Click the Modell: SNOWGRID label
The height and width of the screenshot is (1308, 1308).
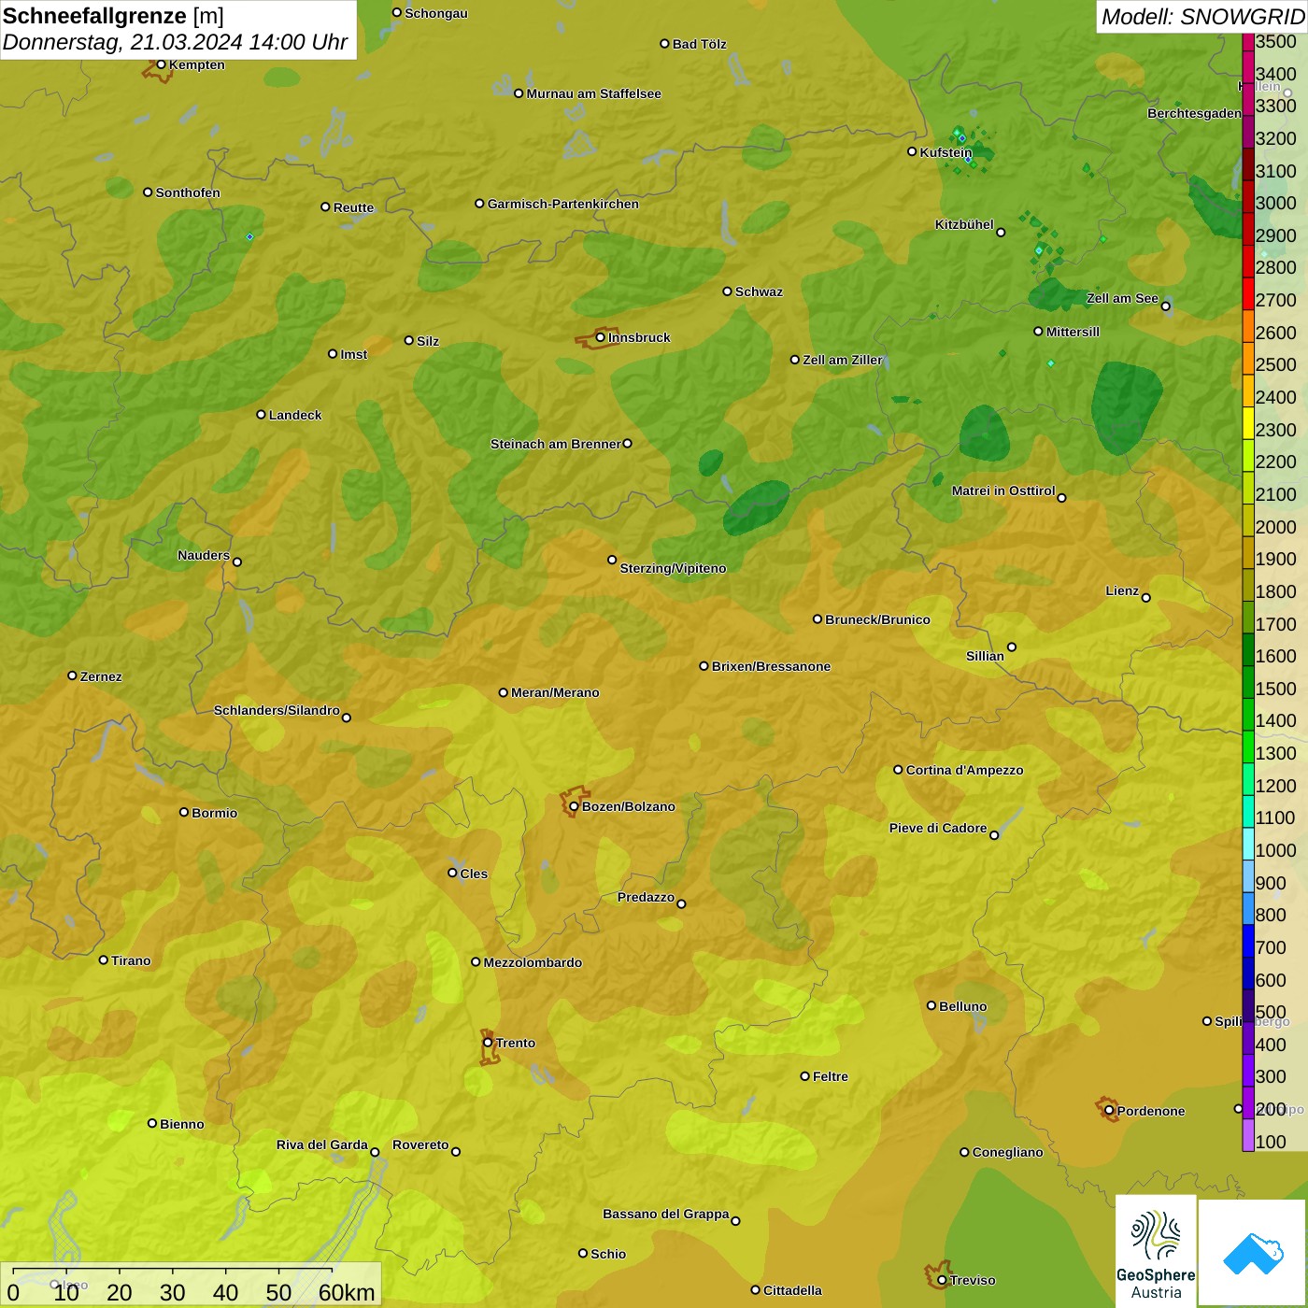(x=1201, y=17)
